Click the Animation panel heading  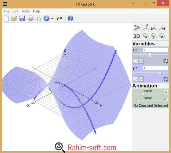pos(145,86)
